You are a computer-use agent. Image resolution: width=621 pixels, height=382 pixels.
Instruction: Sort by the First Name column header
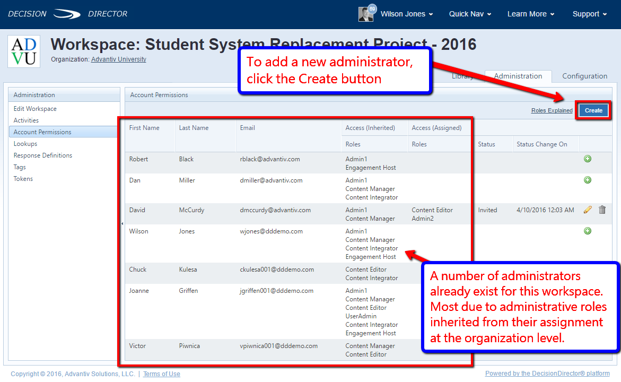click(x=144, y=128)
